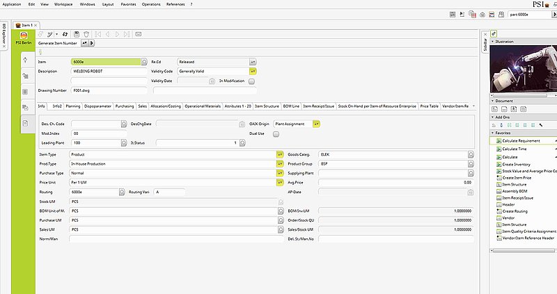The width and height of the screenshot is (557, 294).
Task: Click the document icon in left vertical strip
Action: [25, 123]
